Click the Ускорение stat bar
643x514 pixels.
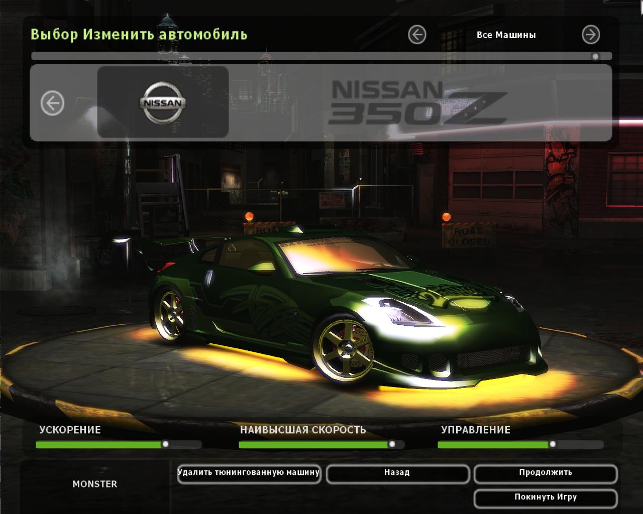point(119,444)
